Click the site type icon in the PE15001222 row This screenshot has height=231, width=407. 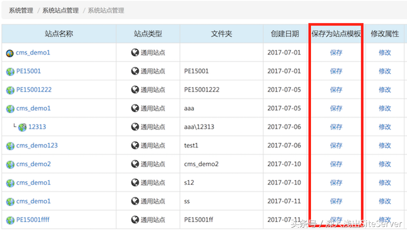(x=135, y=89)
